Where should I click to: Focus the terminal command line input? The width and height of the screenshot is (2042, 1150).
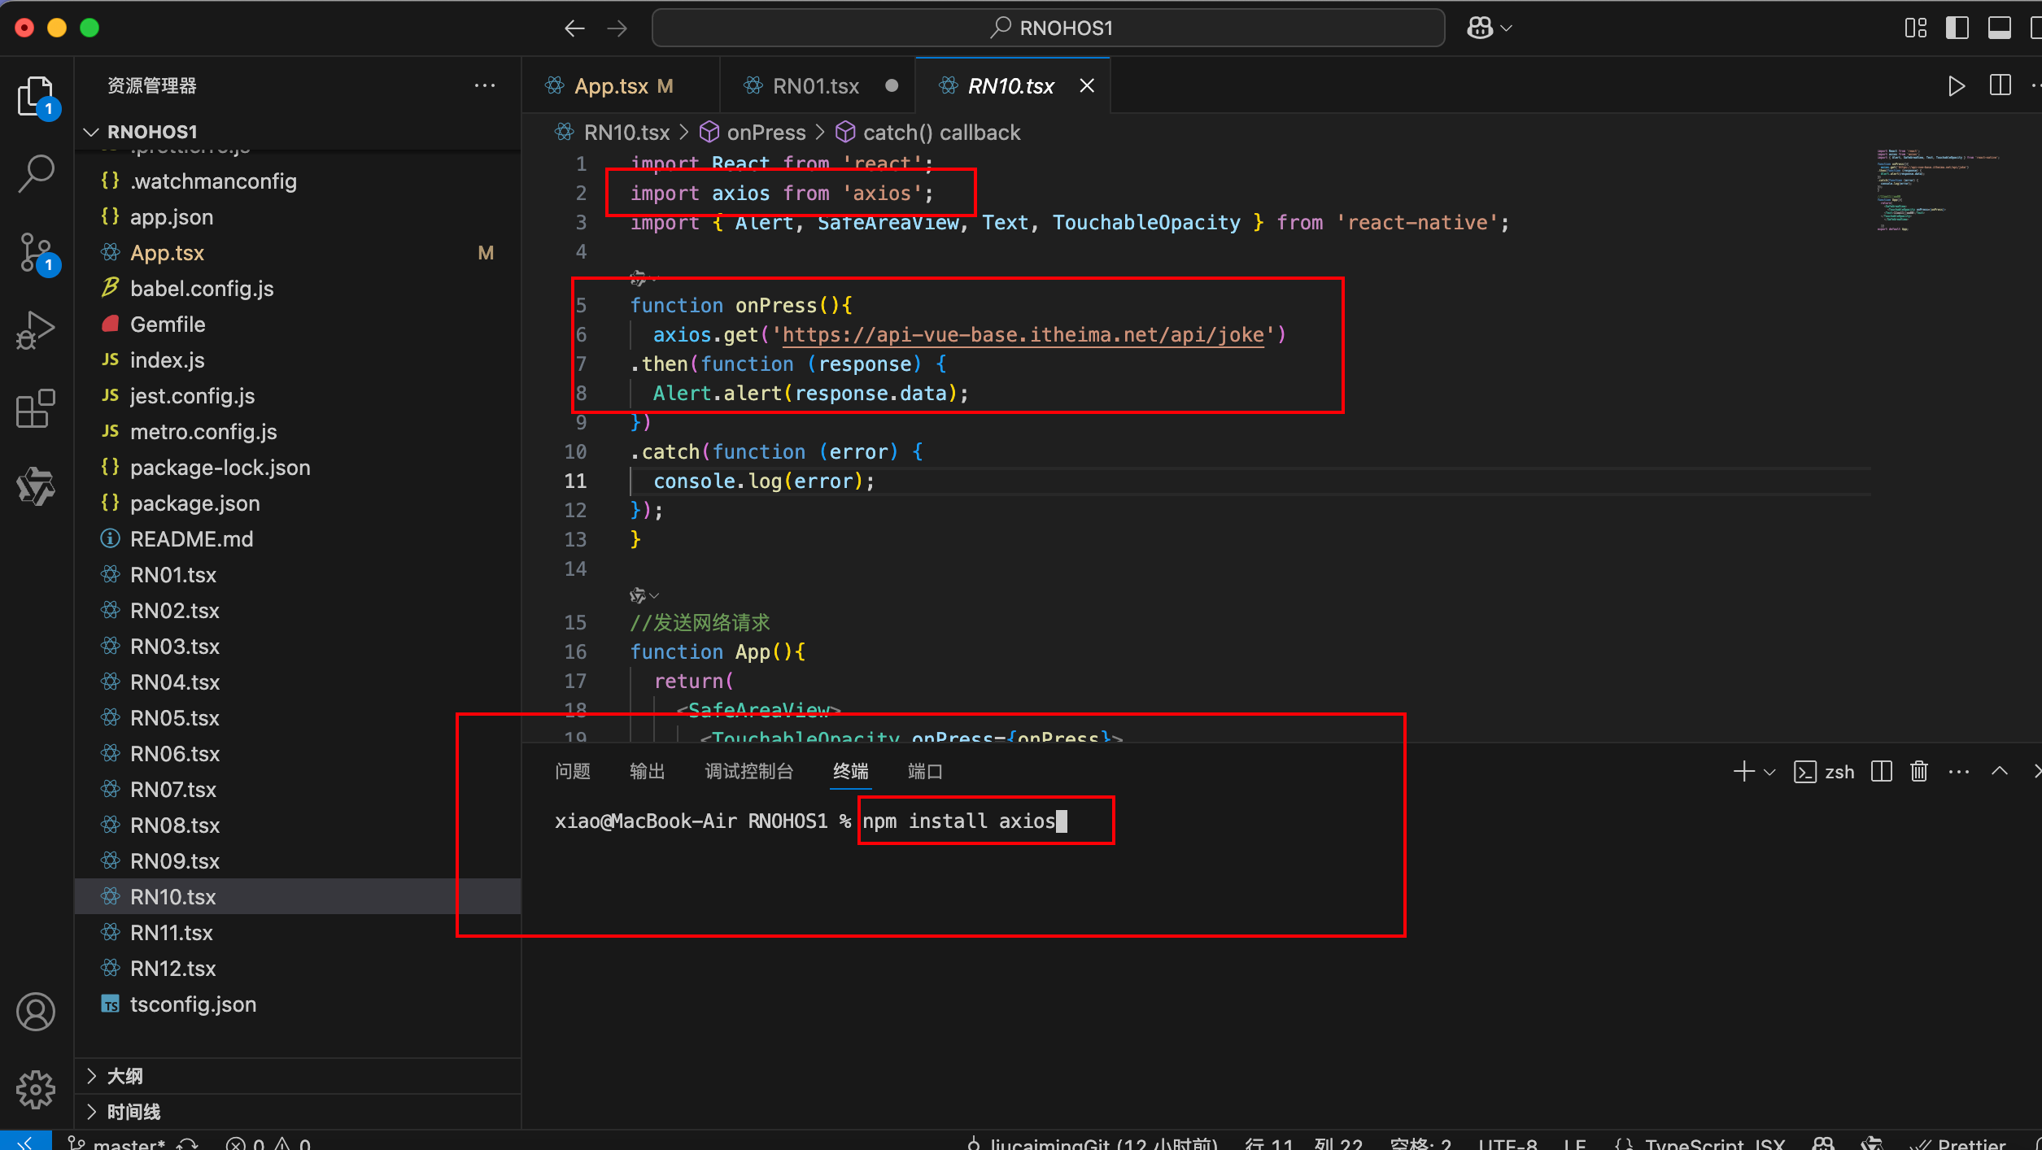(965, 821)
